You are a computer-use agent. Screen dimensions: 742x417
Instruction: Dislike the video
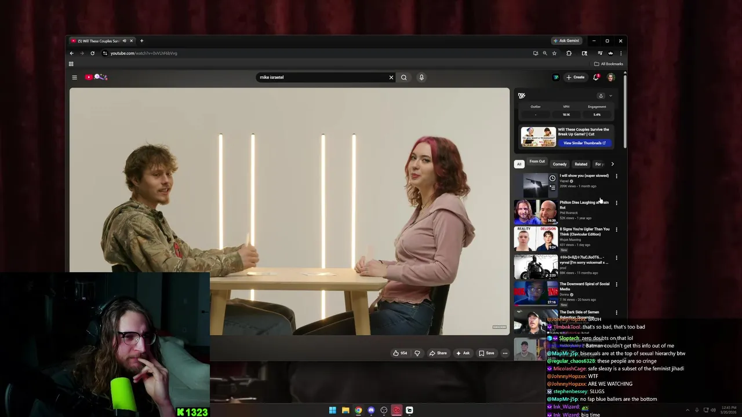(417, 353)
